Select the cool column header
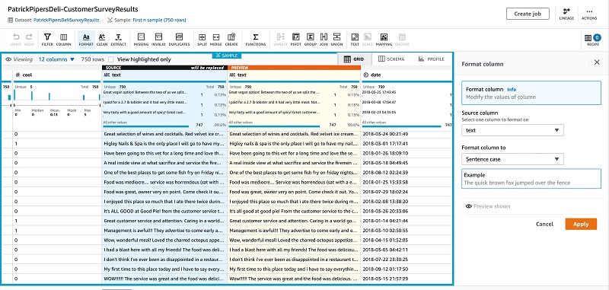Viewport: 609px width, 290px height. [56, 75]
